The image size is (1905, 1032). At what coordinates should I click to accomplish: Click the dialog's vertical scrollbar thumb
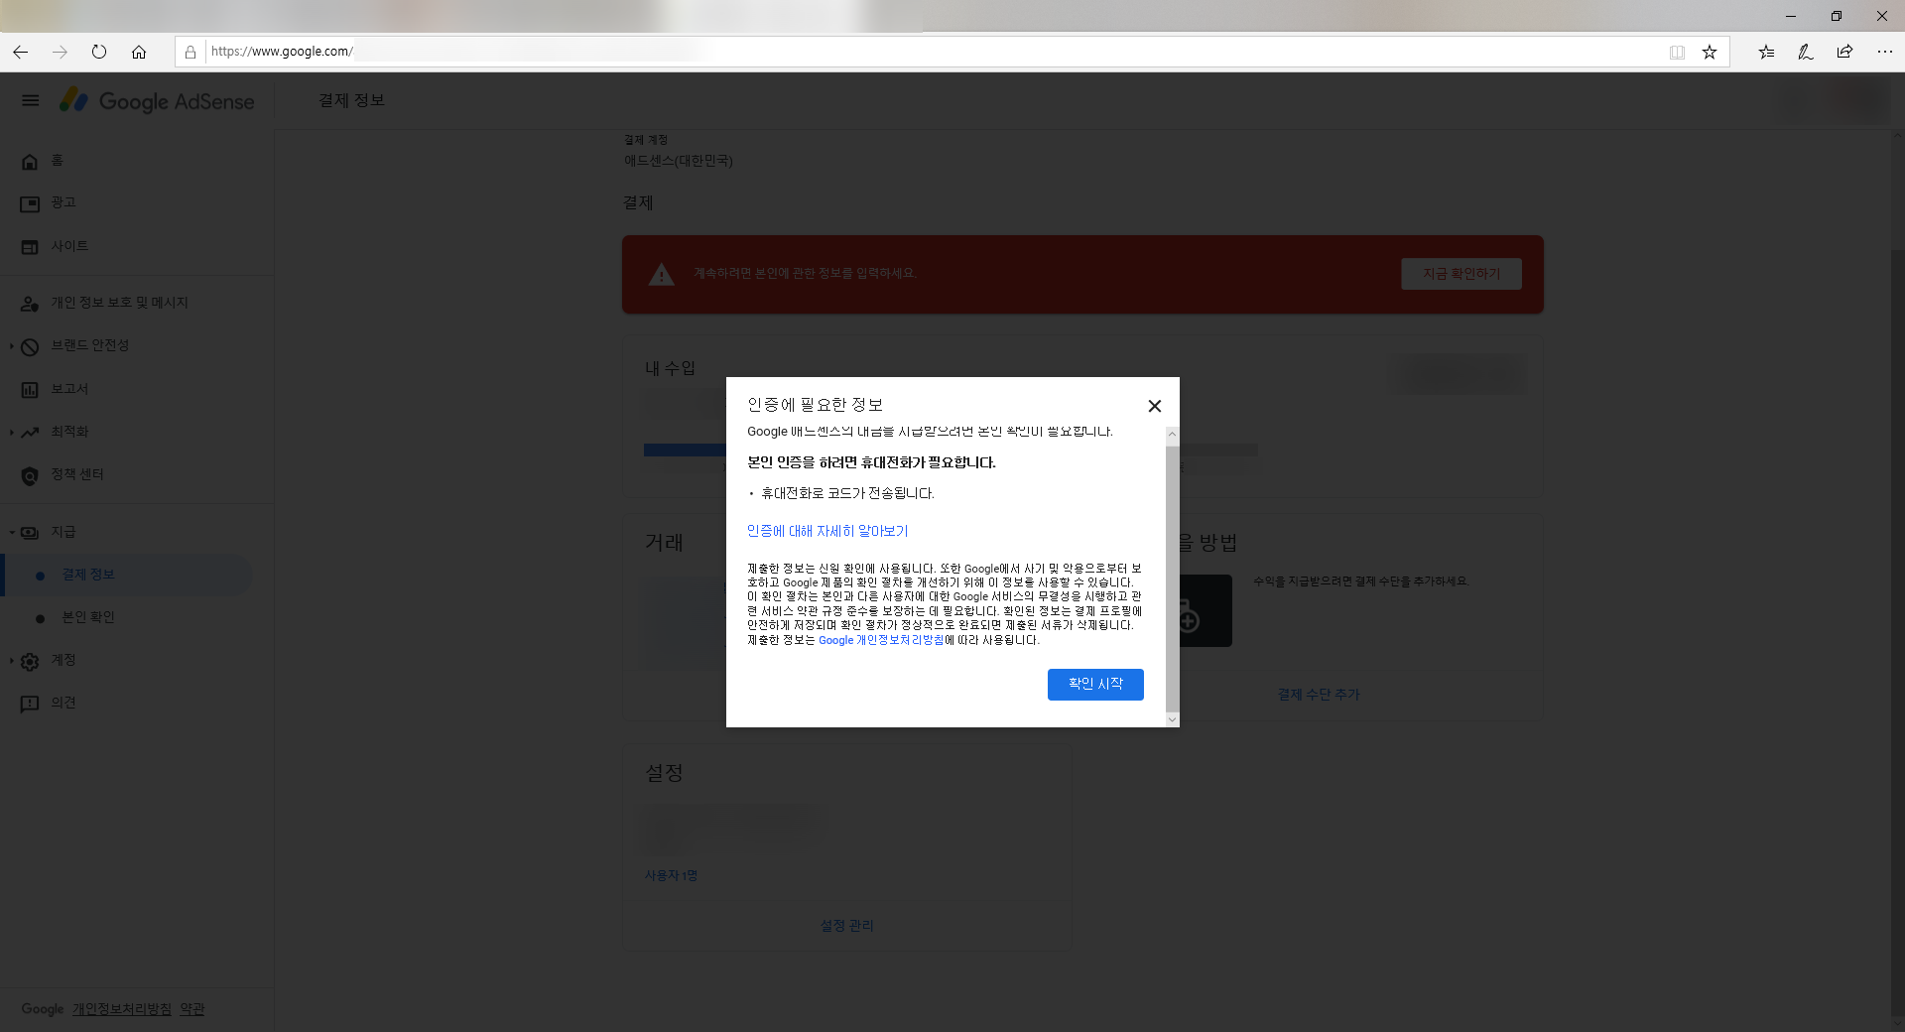[1172, 579]
